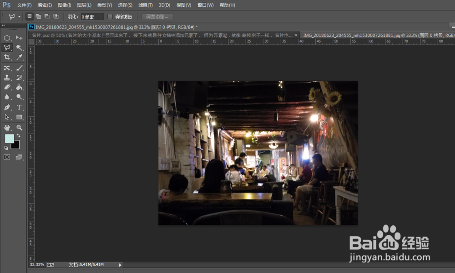The width and height of the screenshot is (455, 273).
Task: Swap foreground and background colors
Action: tap(19, 136)
